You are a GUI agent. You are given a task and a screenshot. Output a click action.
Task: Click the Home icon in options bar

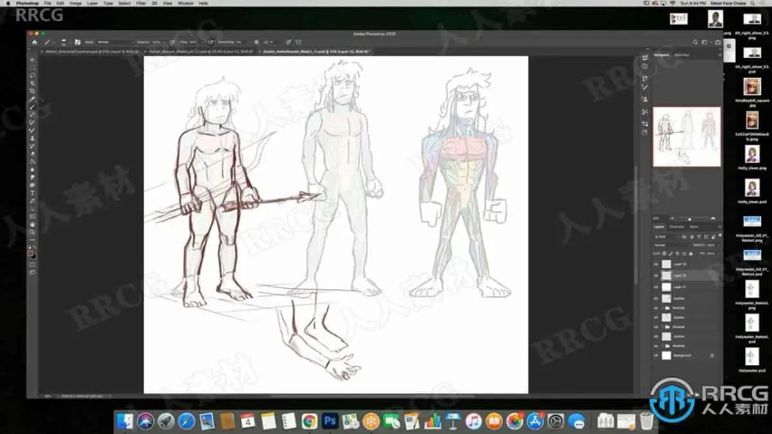[x=35, y=42]
